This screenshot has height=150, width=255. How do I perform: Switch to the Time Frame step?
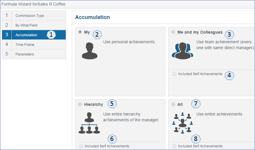tap(34, 45)
